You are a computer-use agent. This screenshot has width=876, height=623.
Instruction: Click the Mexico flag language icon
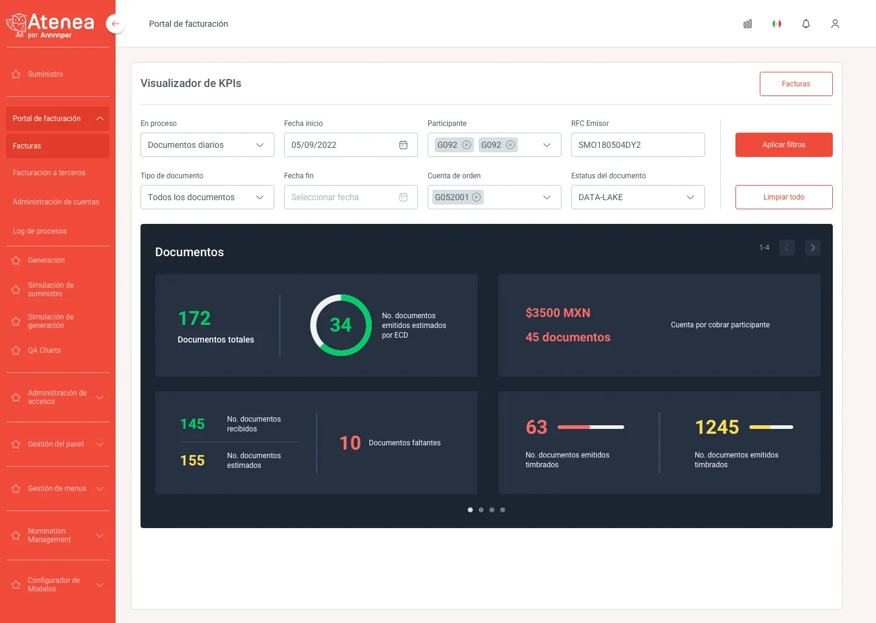tap(777, 24)
